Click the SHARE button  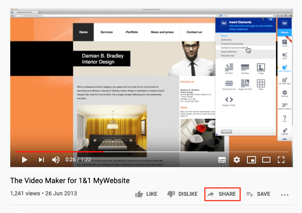coord(222,194)
